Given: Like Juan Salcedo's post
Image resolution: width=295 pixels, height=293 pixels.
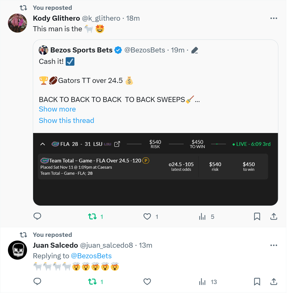Looking at the screenshot, I should tap(147, 282).
